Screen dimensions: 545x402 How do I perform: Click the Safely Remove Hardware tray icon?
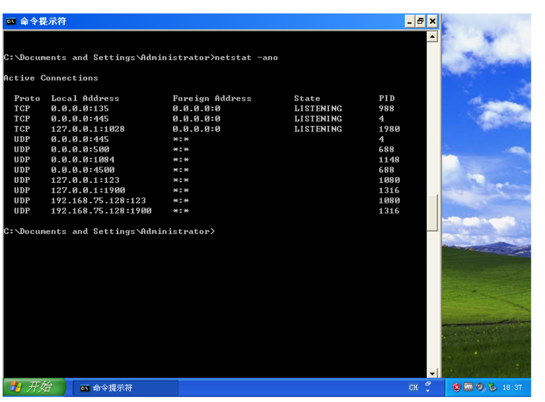(493, 387)
